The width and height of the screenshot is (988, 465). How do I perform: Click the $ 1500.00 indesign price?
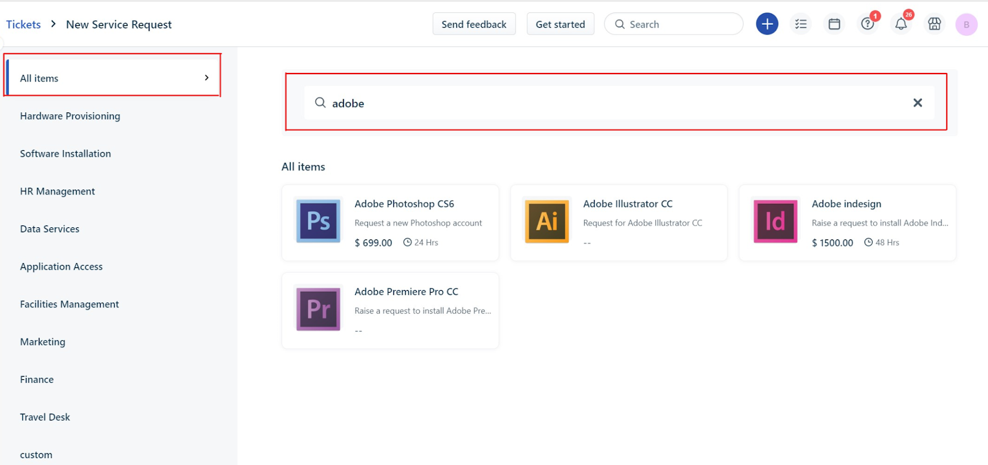pos(832,243)
